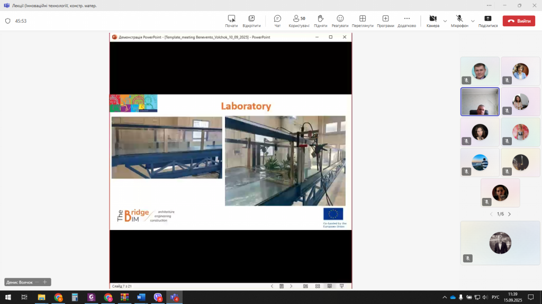Share screen with Поділитися
Viewport: 542px width, 304px height.
[x=487, y=21]
